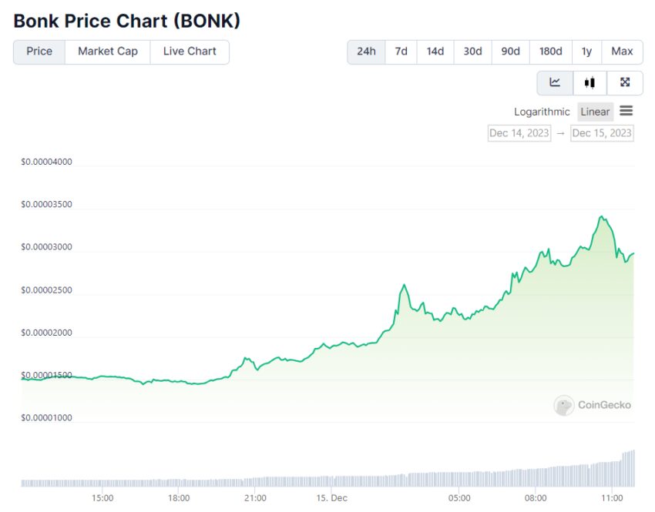Viewport: 655px width, 512px height.
Task: Choose the 7d range button
Action: (x=401, y=52)
